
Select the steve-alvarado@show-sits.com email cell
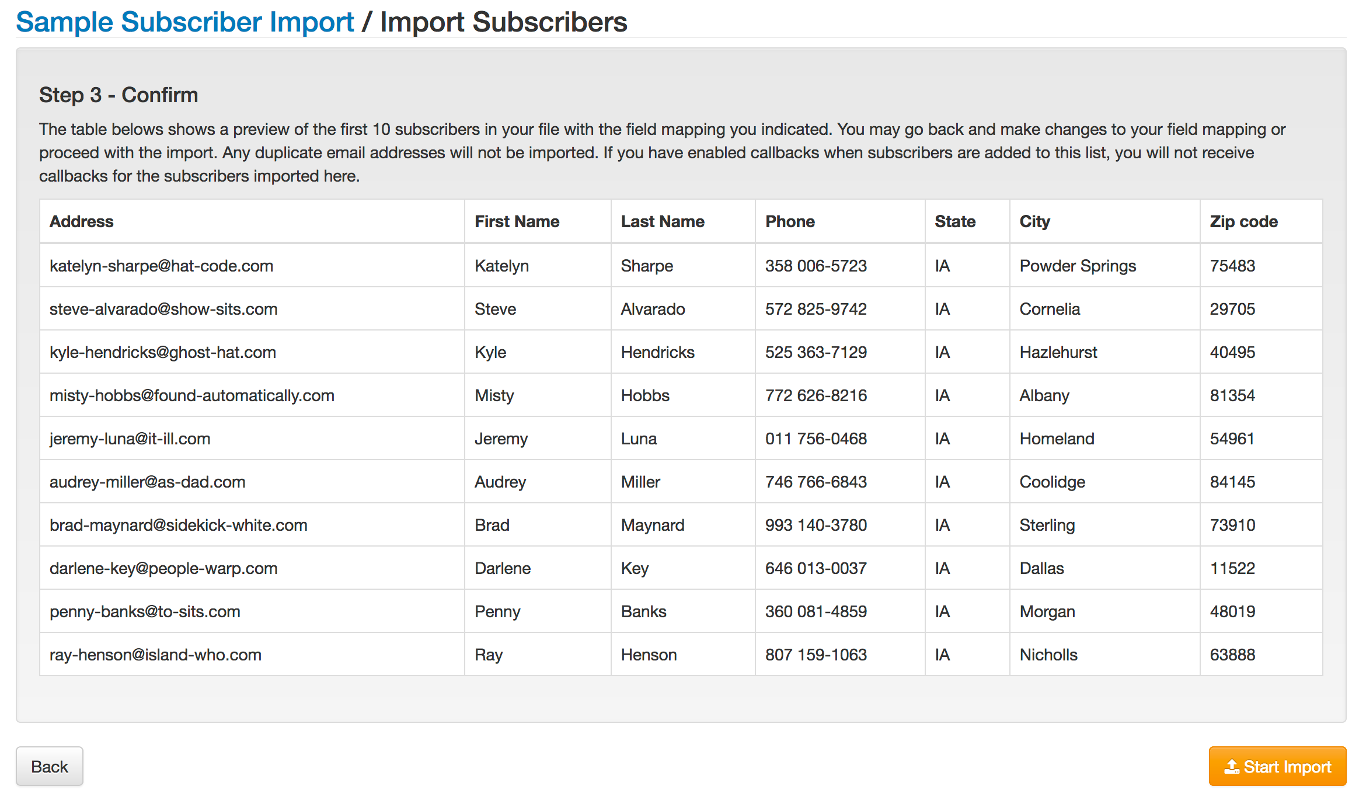point(163,309)
